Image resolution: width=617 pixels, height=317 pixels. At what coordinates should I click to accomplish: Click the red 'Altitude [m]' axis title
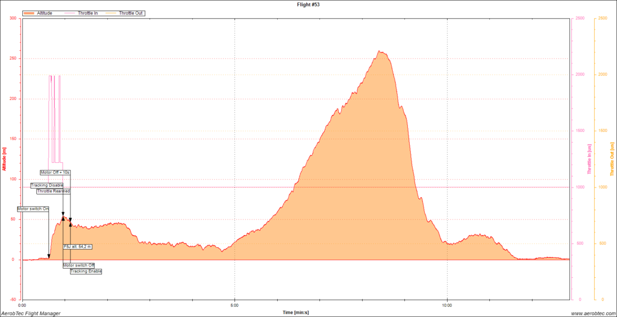click(x=4, y=158)
